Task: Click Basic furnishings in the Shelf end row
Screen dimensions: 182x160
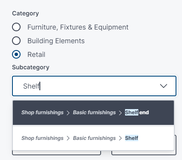Action: pos(94,113)
